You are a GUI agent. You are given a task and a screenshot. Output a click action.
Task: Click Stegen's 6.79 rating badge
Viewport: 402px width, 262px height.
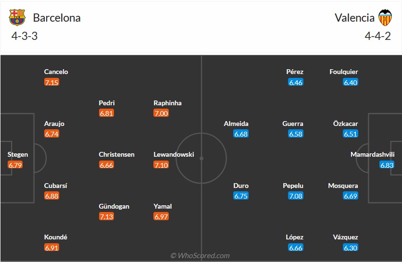(15, 165)
